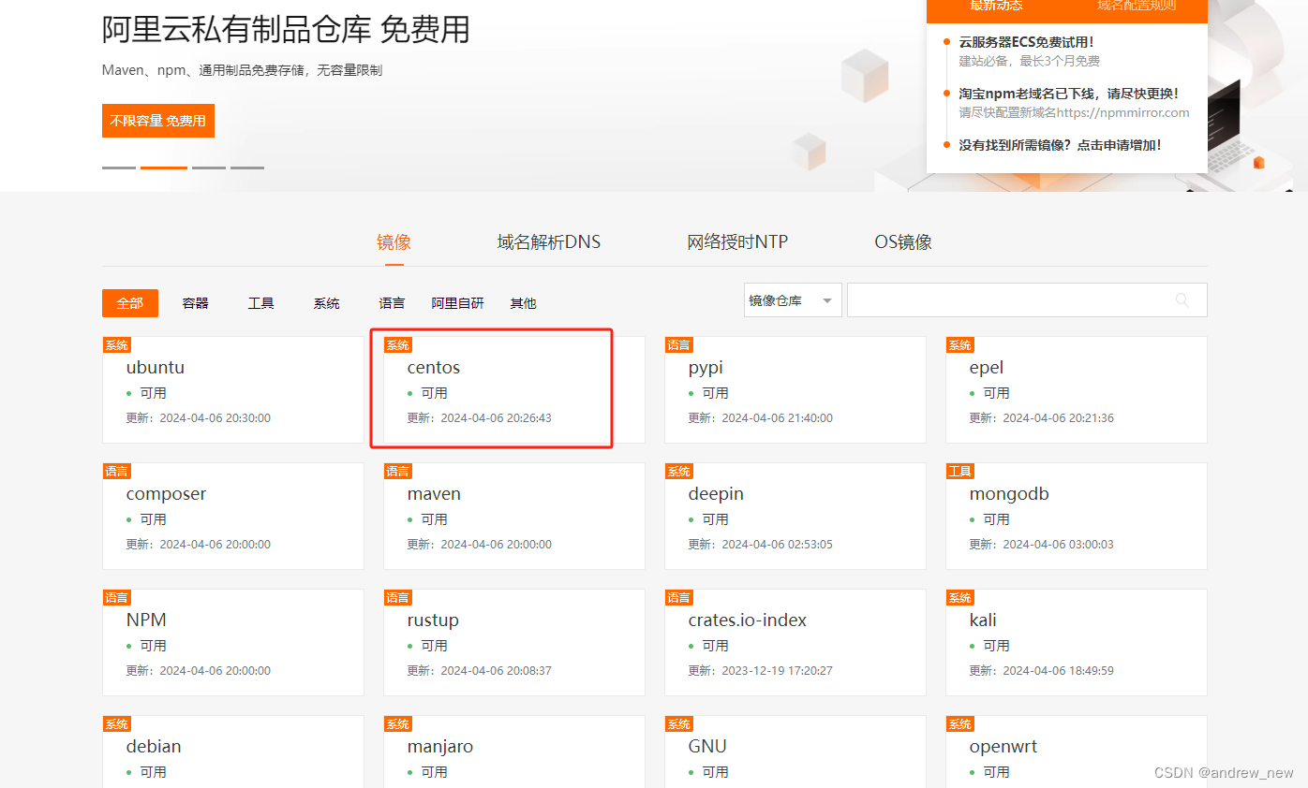Filter mirrors by 其他
The width and height of the screenshot is (1308, 788).
coord(523,303)
